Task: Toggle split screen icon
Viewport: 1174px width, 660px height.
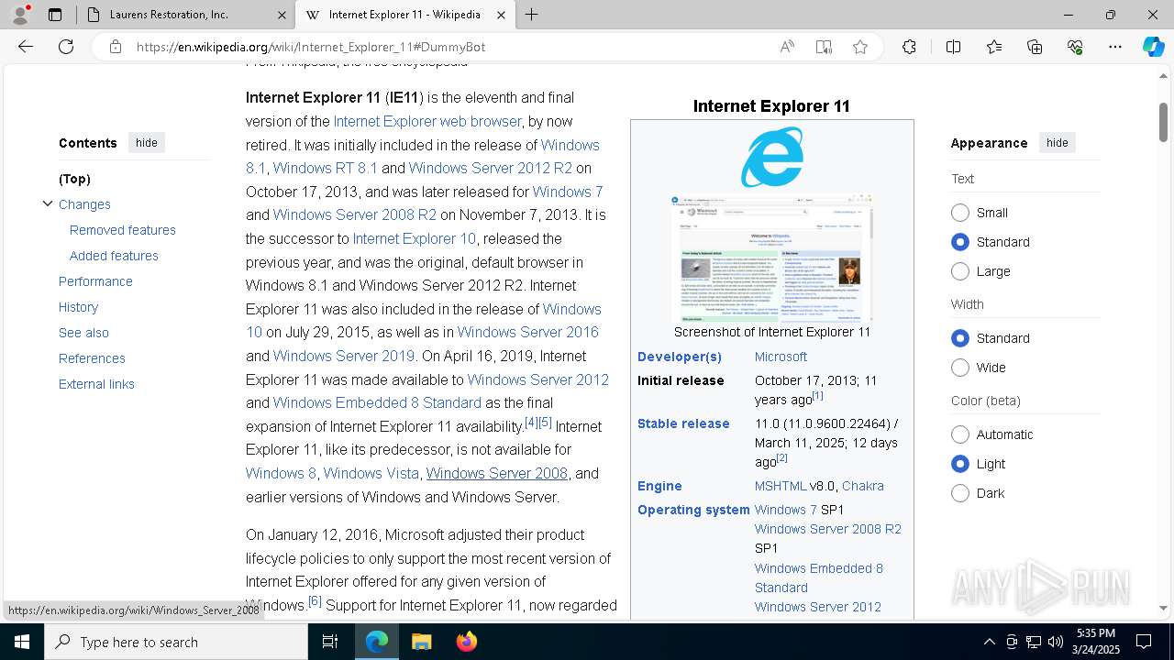Action: coord(953,47)
